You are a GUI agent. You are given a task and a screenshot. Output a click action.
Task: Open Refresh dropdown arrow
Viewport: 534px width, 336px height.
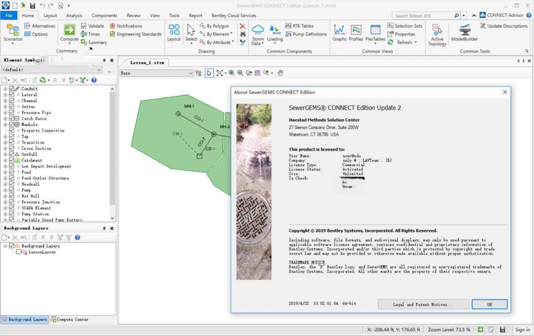[416, 42]
